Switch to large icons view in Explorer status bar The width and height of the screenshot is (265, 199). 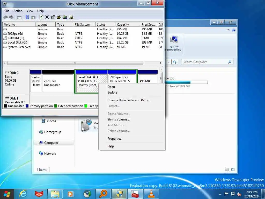coord(233,169)
